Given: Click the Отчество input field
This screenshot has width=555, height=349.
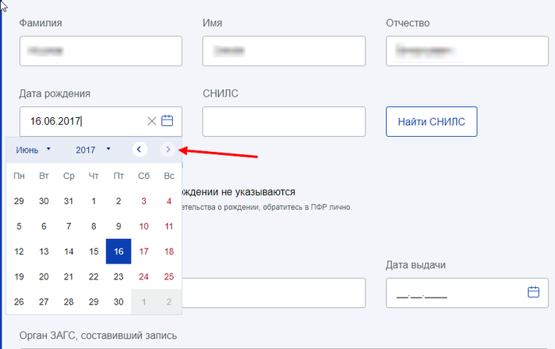Looking at the screenshot, I should click(467, 51).
